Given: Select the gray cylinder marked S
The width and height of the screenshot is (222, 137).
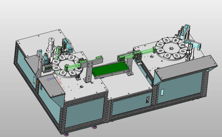Looking at the screenshot, I should tap(51, 47).
